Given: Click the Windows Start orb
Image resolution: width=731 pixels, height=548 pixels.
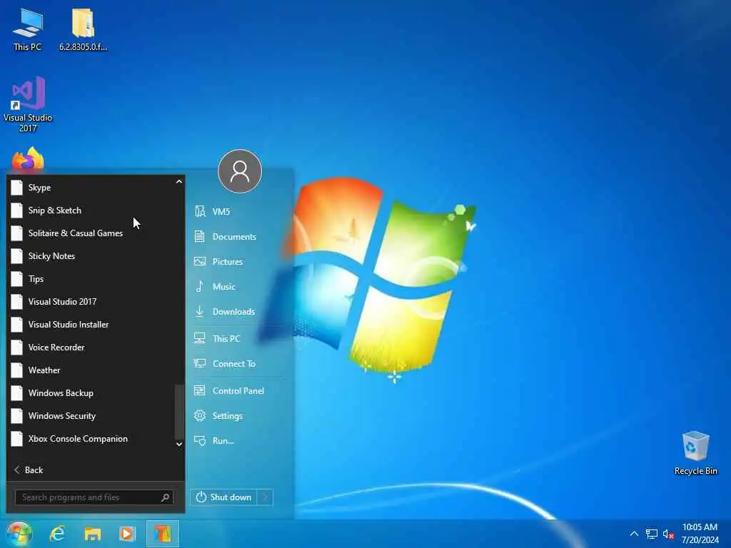Looking at the screenshot, I should (x=19, y=534).
